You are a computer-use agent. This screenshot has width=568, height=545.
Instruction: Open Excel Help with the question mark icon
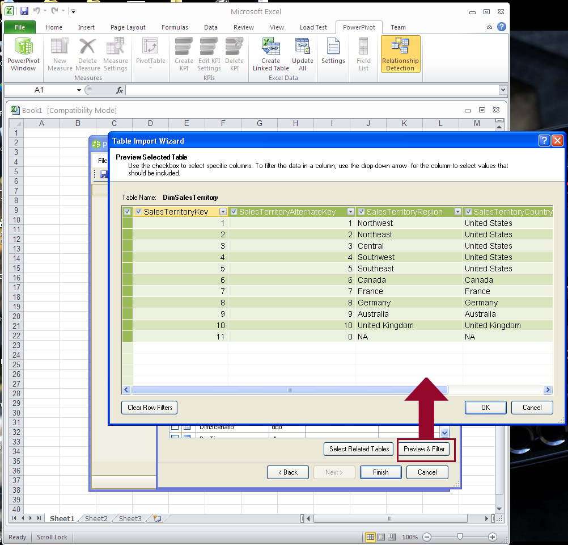pyautogui.click(x=501, y=27)
